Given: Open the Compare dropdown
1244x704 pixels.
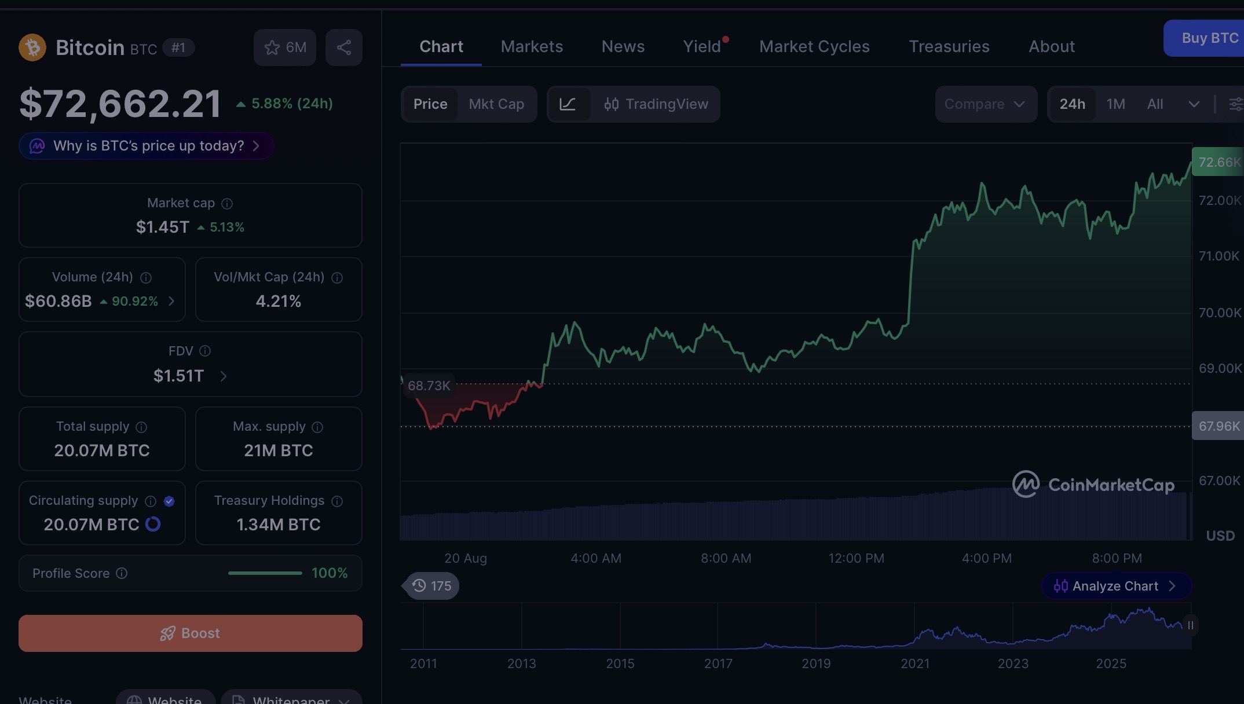Looking at the screenshot, I should click(x=986, y=104).
